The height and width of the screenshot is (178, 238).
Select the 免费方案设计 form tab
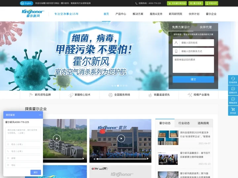point(181,27)
